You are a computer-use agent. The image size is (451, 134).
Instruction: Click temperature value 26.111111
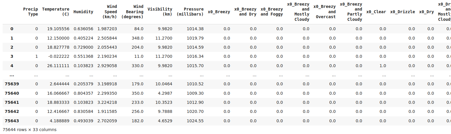point(58,66)
